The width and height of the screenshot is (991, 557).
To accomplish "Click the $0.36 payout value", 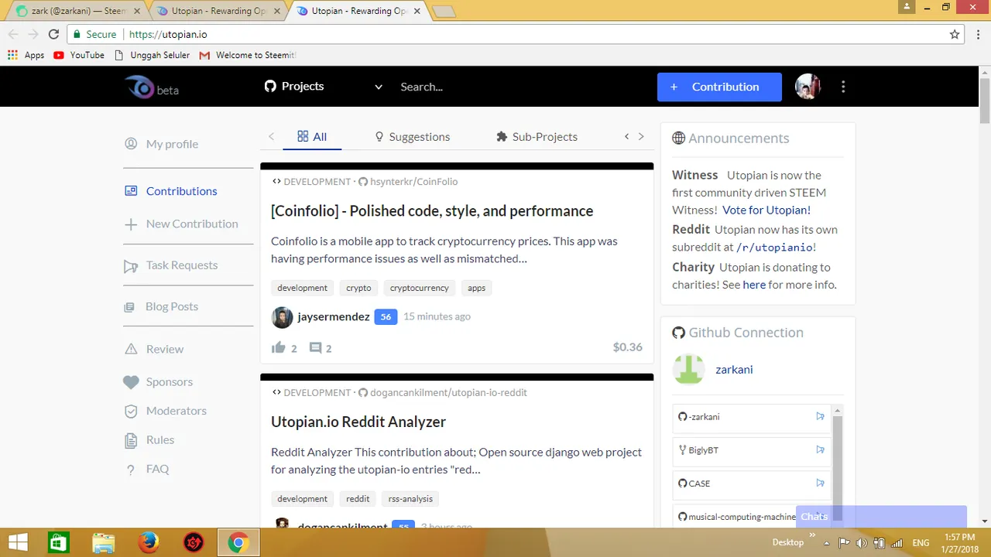I will 627,347.
